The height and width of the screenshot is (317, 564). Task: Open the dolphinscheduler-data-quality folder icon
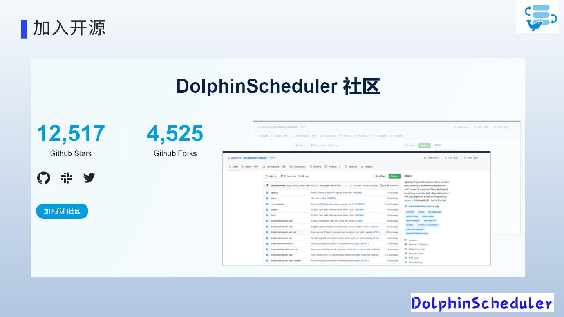(x=267, y=261)
